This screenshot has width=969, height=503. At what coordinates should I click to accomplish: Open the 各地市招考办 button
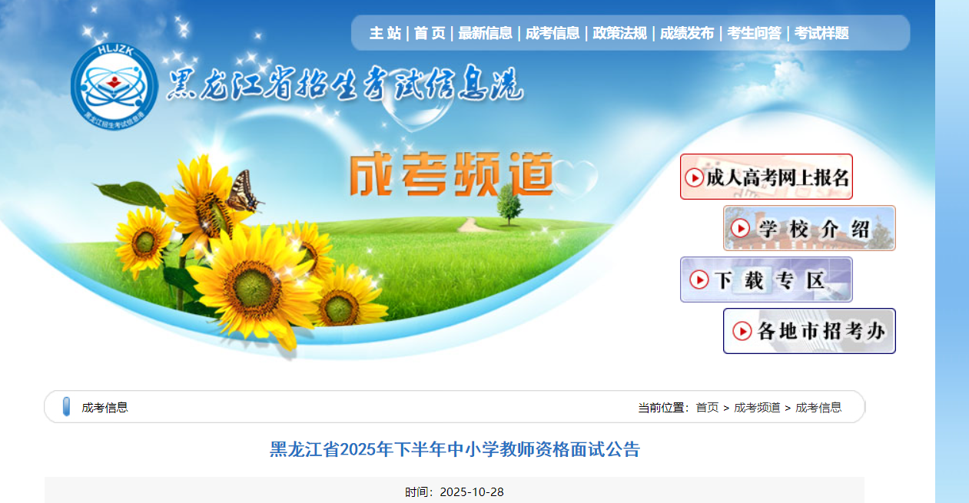coord(809,331)
